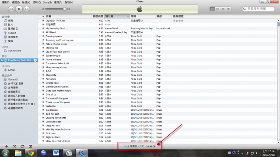Uncheck Super trouper song
Screen dimensions: 280x157
[x=43, y=55]
